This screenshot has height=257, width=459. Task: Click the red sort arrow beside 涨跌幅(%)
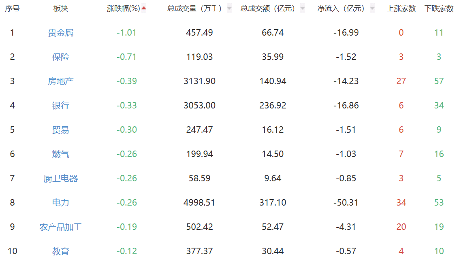[x=144, y=8]
